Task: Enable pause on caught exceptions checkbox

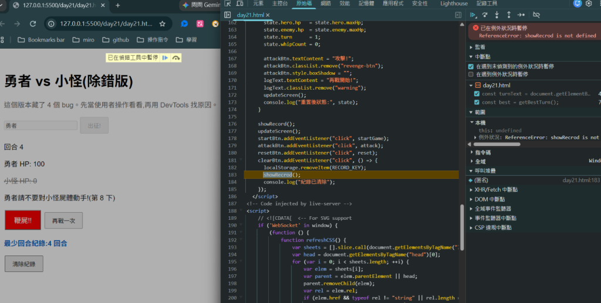Action: pyautogui.click(x=471, y=74)
